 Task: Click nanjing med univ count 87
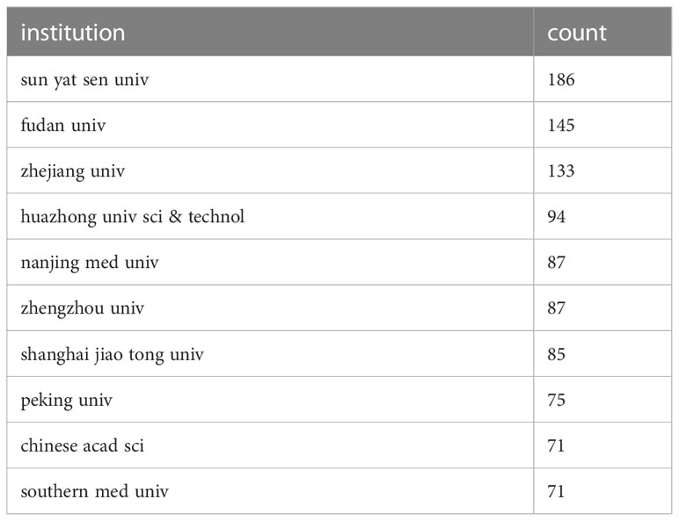[556, 263]
